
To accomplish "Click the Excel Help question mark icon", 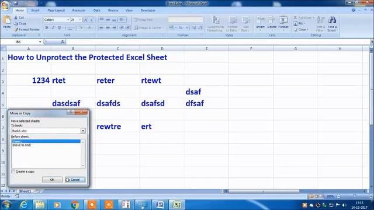I will pyautogui.click(x=354, y=10).
